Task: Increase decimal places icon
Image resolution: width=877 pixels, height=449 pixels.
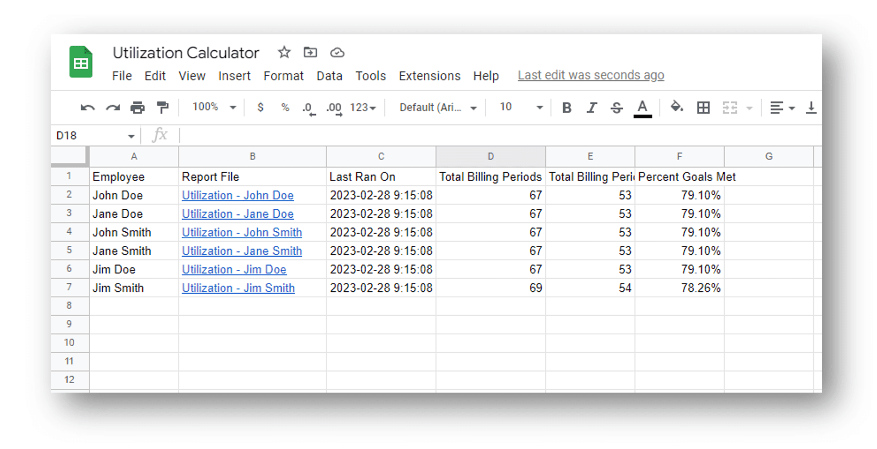Action: click(334, 109)
